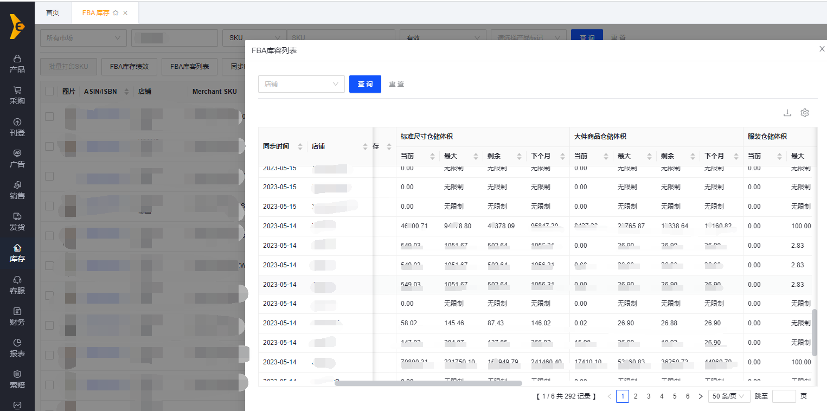Click the FBA库存绩效 button
The height and width of the screenshot is (411, 827).
click(x=129, y=67)
